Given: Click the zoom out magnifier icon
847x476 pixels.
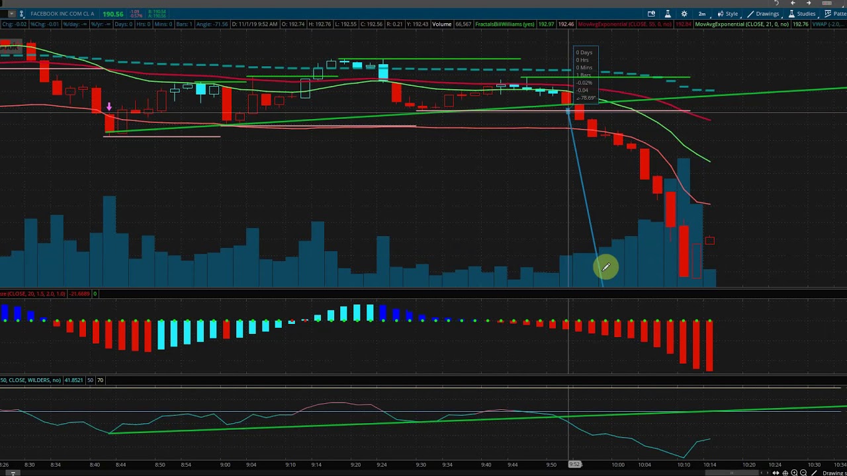Looking at the screenshot, I should 803,473.
